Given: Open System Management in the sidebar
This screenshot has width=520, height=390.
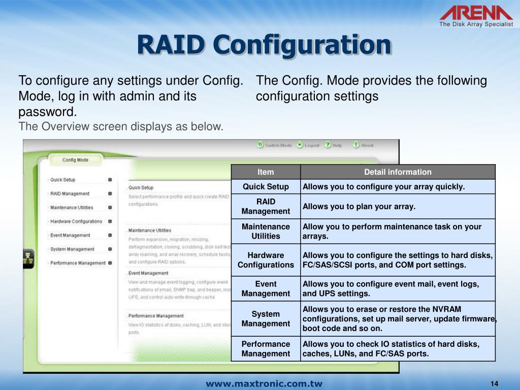Looking at the screenshot, I should click(72, 249).
